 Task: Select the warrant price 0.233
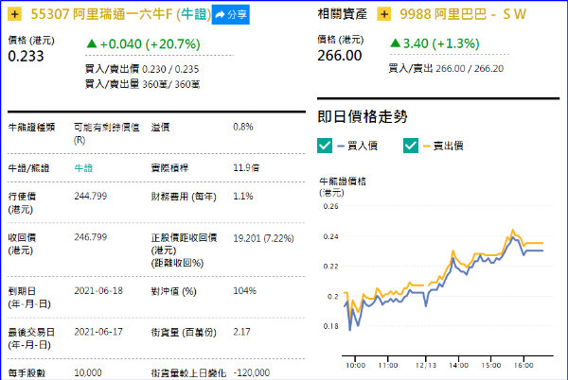[26, 56]
